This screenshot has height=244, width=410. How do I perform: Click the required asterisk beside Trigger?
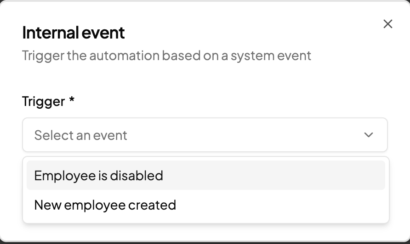72,100
